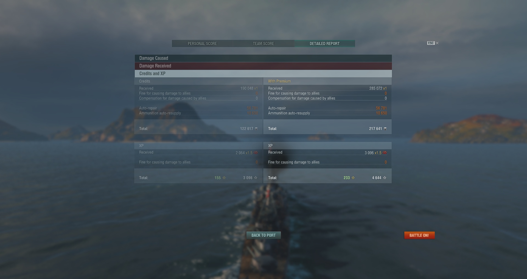Expand the Damage Caused section

coord(263,58)
